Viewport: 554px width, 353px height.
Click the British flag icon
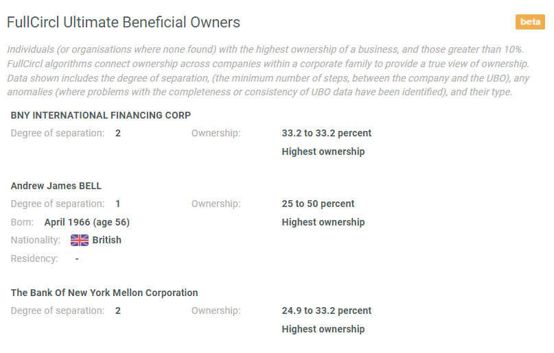(80, 240)
